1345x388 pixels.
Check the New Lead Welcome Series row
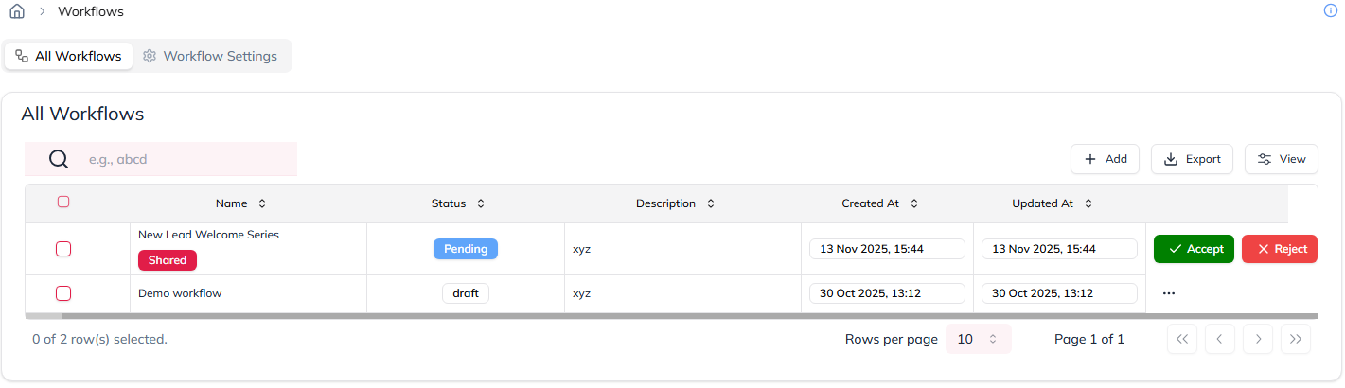(63, 249)
